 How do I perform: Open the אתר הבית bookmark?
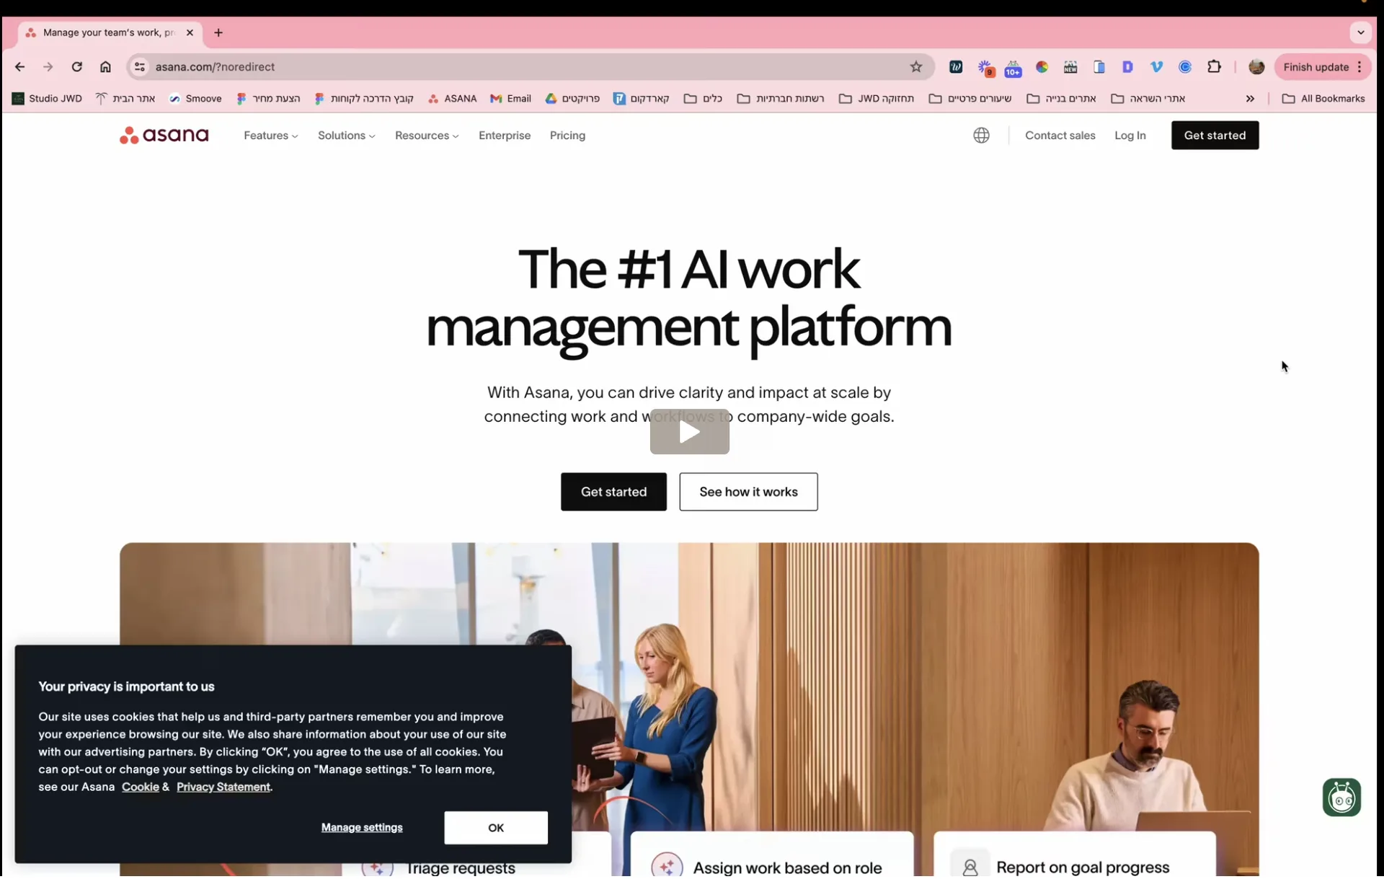pyautogui.click(x=125, y=99)
